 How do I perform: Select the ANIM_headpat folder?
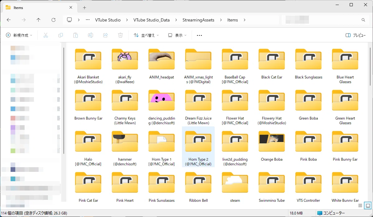pyautogui.click(x=161, y=64)
